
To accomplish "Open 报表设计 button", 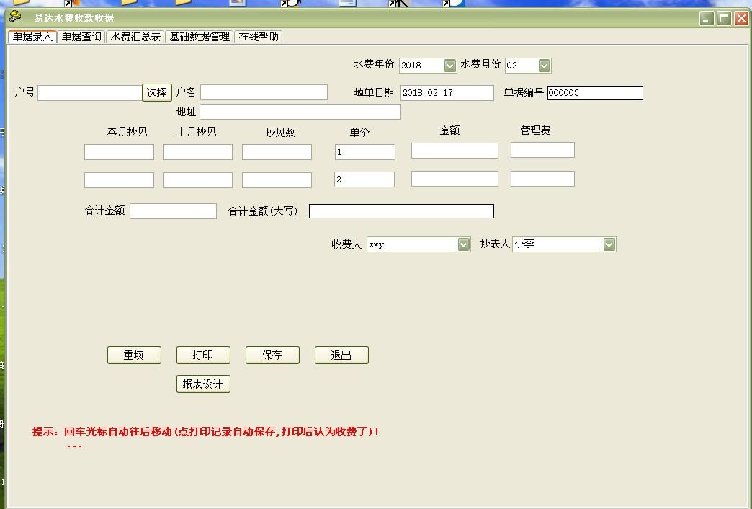I will point(203,384).
